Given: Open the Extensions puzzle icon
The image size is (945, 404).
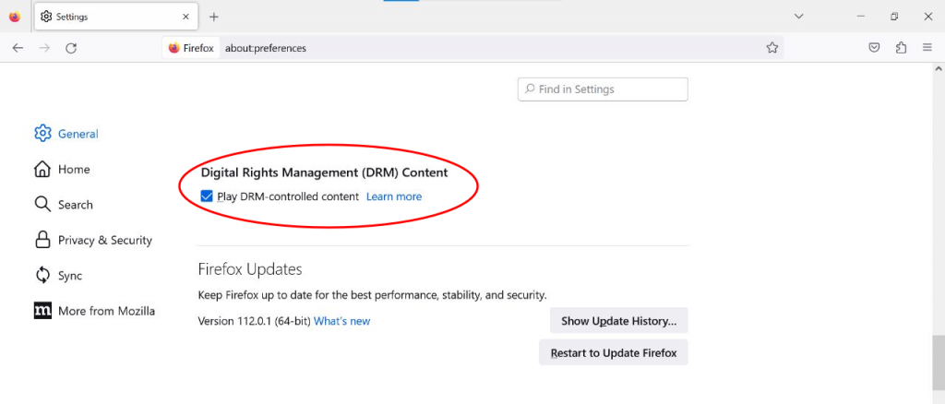Looking at the screenshot, I should [902, 48].
